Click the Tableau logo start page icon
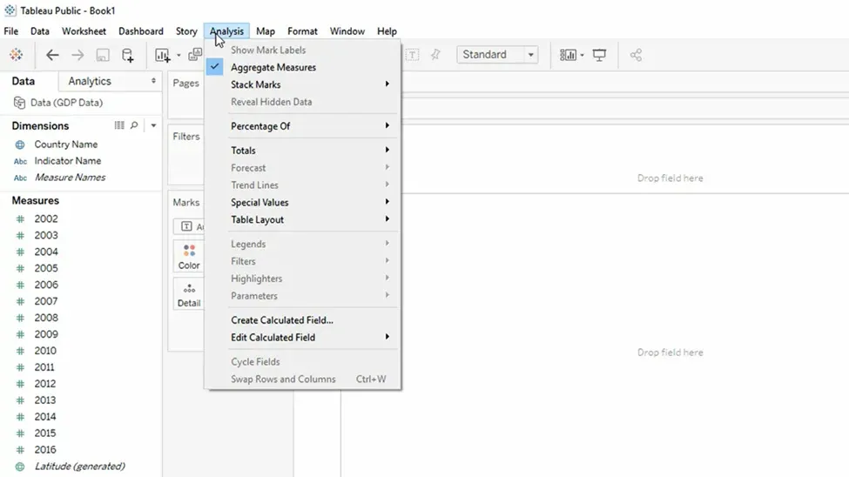The width and height of the screenshot is (849, 477). [17, 55]
